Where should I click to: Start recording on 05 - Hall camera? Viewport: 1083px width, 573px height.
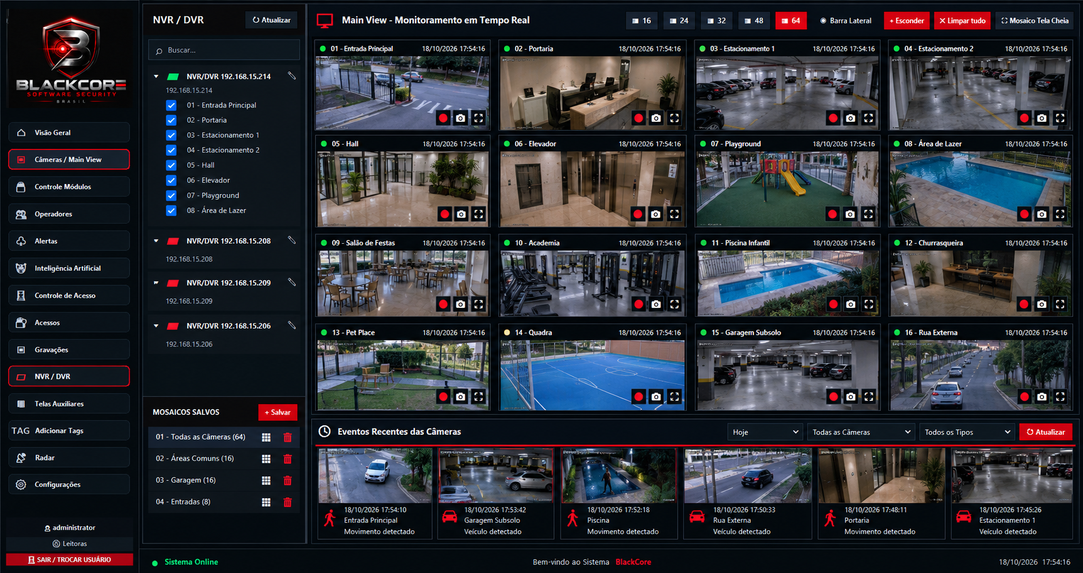pos(445,214)
